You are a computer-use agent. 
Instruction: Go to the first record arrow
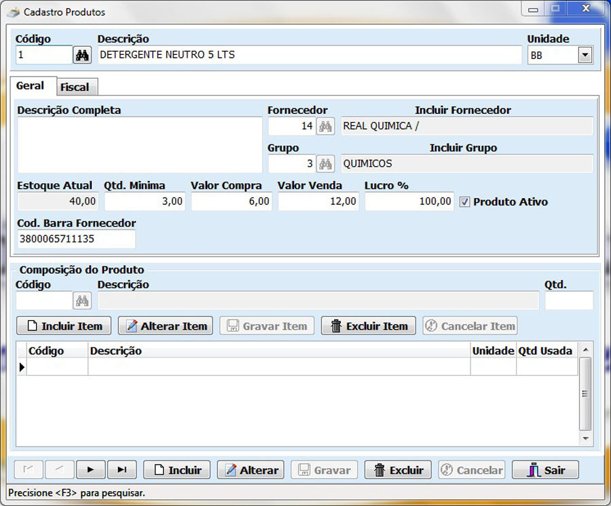(29, 469)
